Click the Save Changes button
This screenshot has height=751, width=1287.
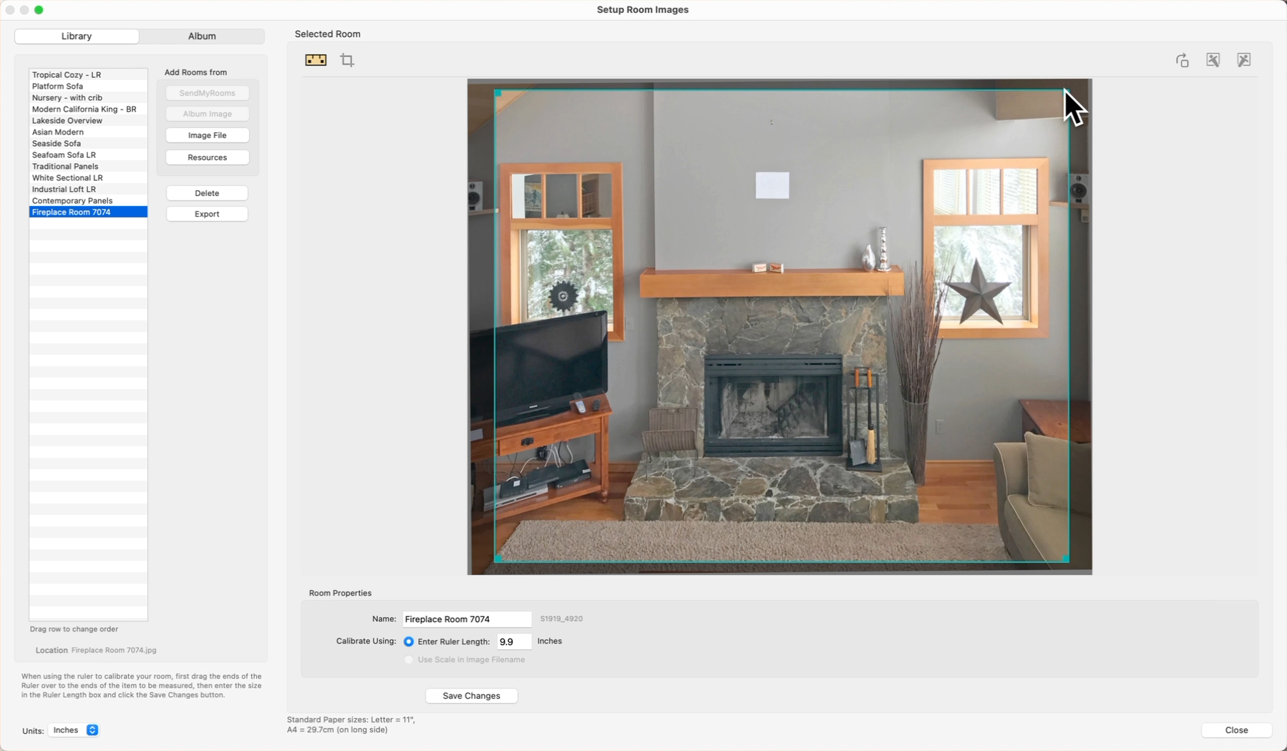tap(471, 696)
